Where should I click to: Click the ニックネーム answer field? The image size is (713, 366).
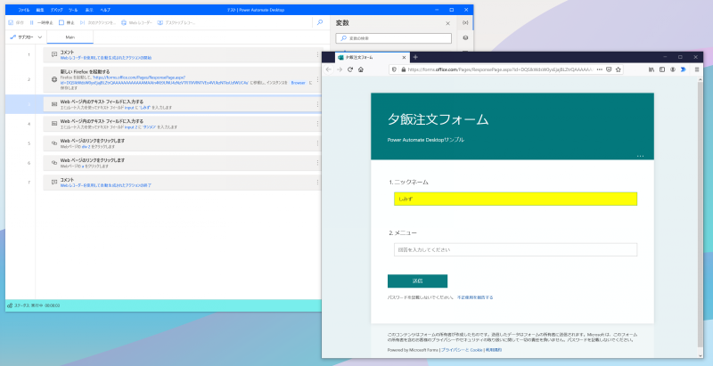point(516,199)
